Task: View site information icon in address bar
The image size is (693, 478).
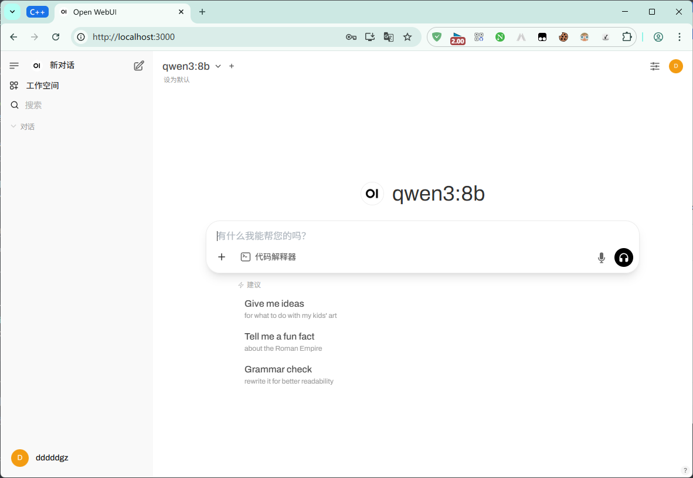Action: click(81, 37)
